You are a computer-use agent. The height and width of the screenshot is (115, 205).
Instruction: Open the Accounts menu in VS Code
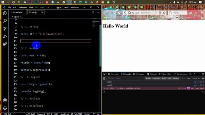pyautogui.click(x=5, y=100)
